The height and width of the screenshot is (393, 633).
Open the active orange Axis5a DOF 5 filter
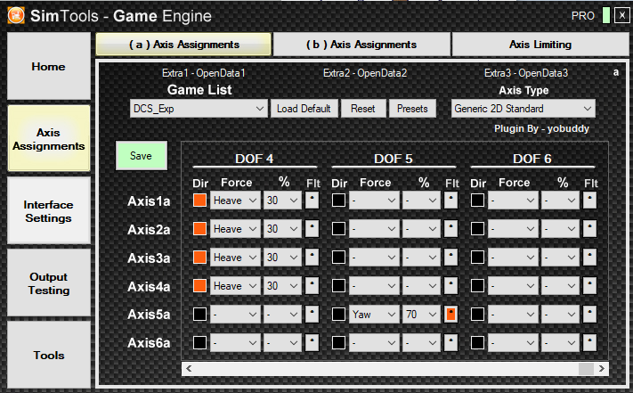(450, 315)
